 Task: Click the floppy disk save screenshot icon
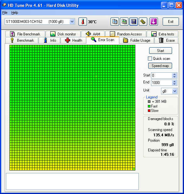(x=133, y=22)
